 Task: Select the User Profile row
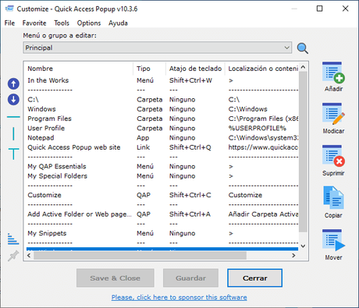(x=162, y=128)
